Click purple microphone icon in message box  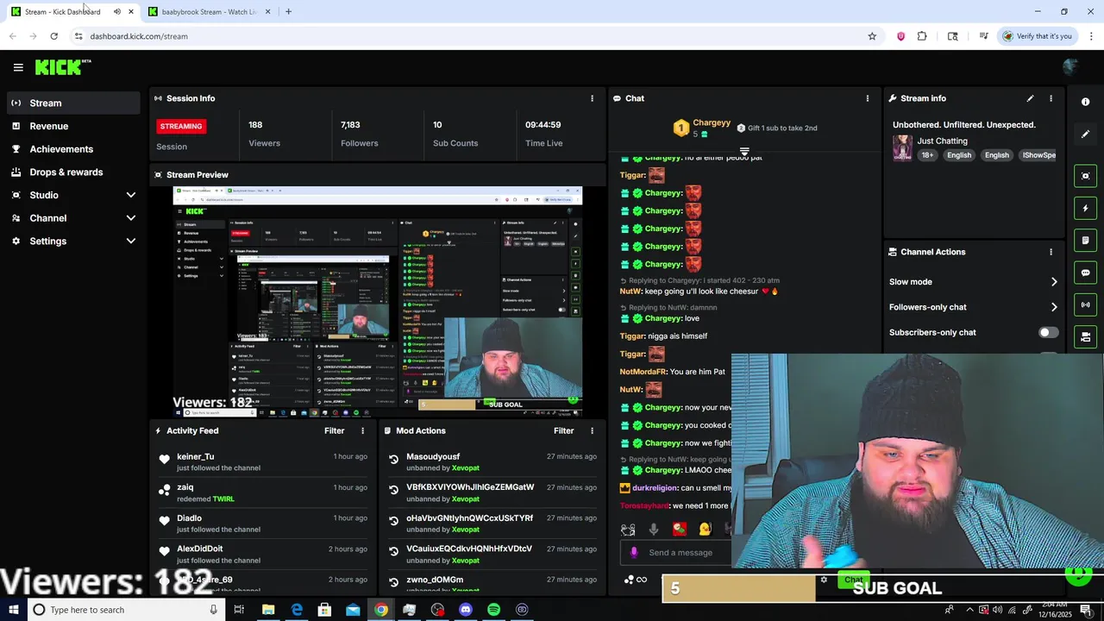point(634,553)
